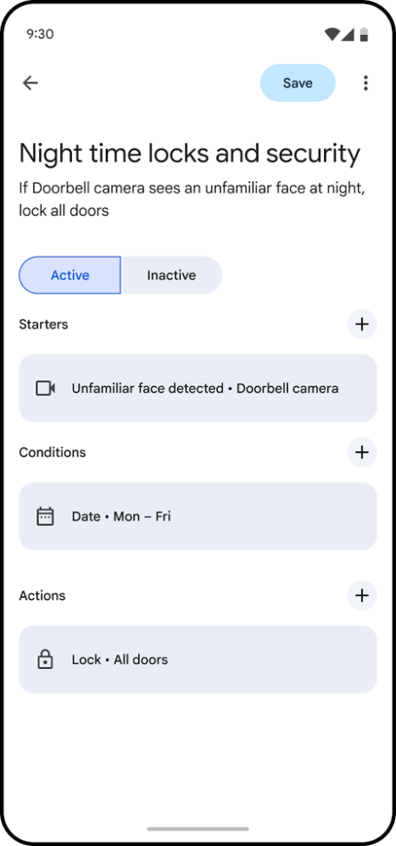Set the automation to Inactive
396x846 pixels.
point(171,275)
